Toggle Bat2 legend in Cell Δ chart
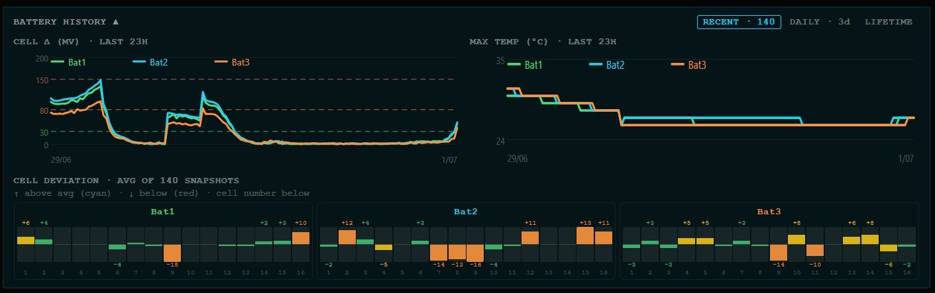The height and width of the screenshot is (293, 935). 150,62
